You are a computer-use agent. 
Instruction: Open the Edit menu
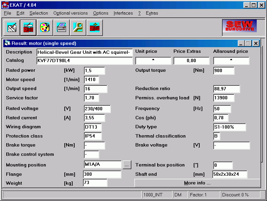[x=20, y=13]
